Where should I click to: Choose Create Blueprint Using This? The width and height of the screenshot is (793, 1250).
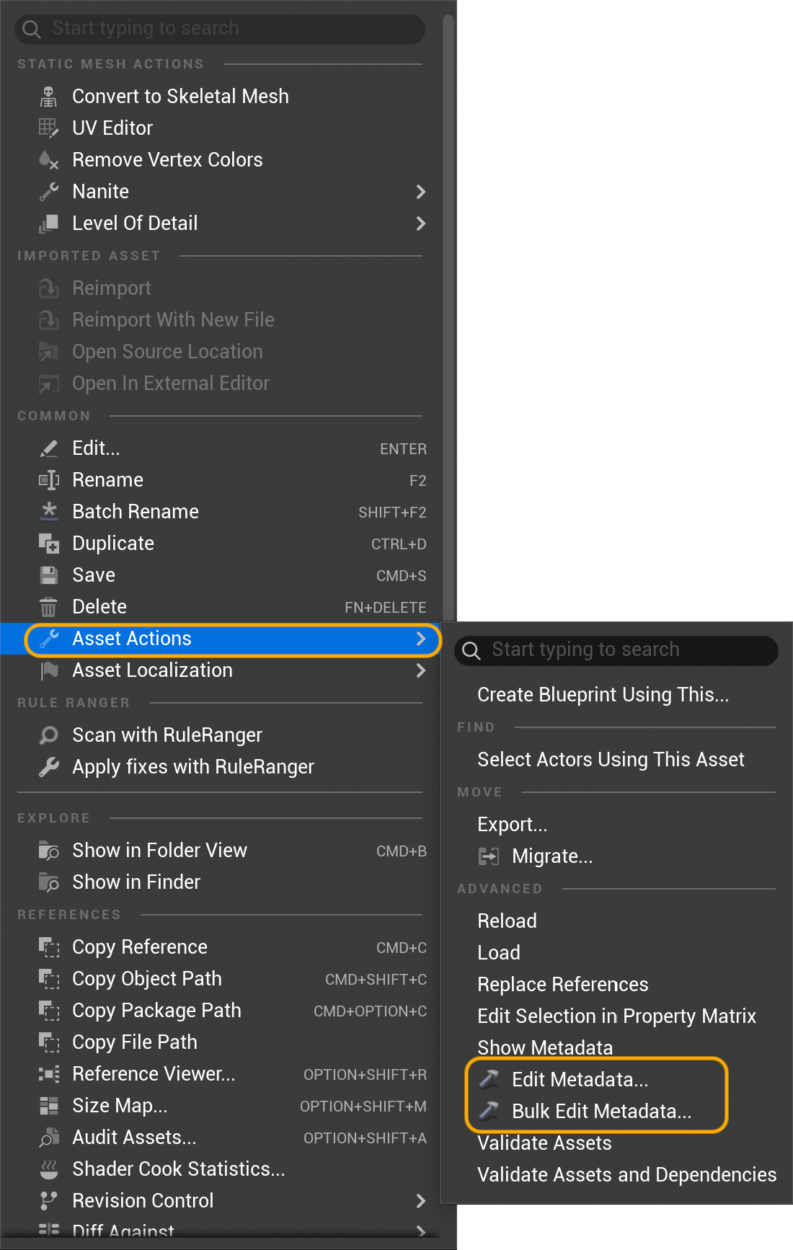[x=603, y=695]
